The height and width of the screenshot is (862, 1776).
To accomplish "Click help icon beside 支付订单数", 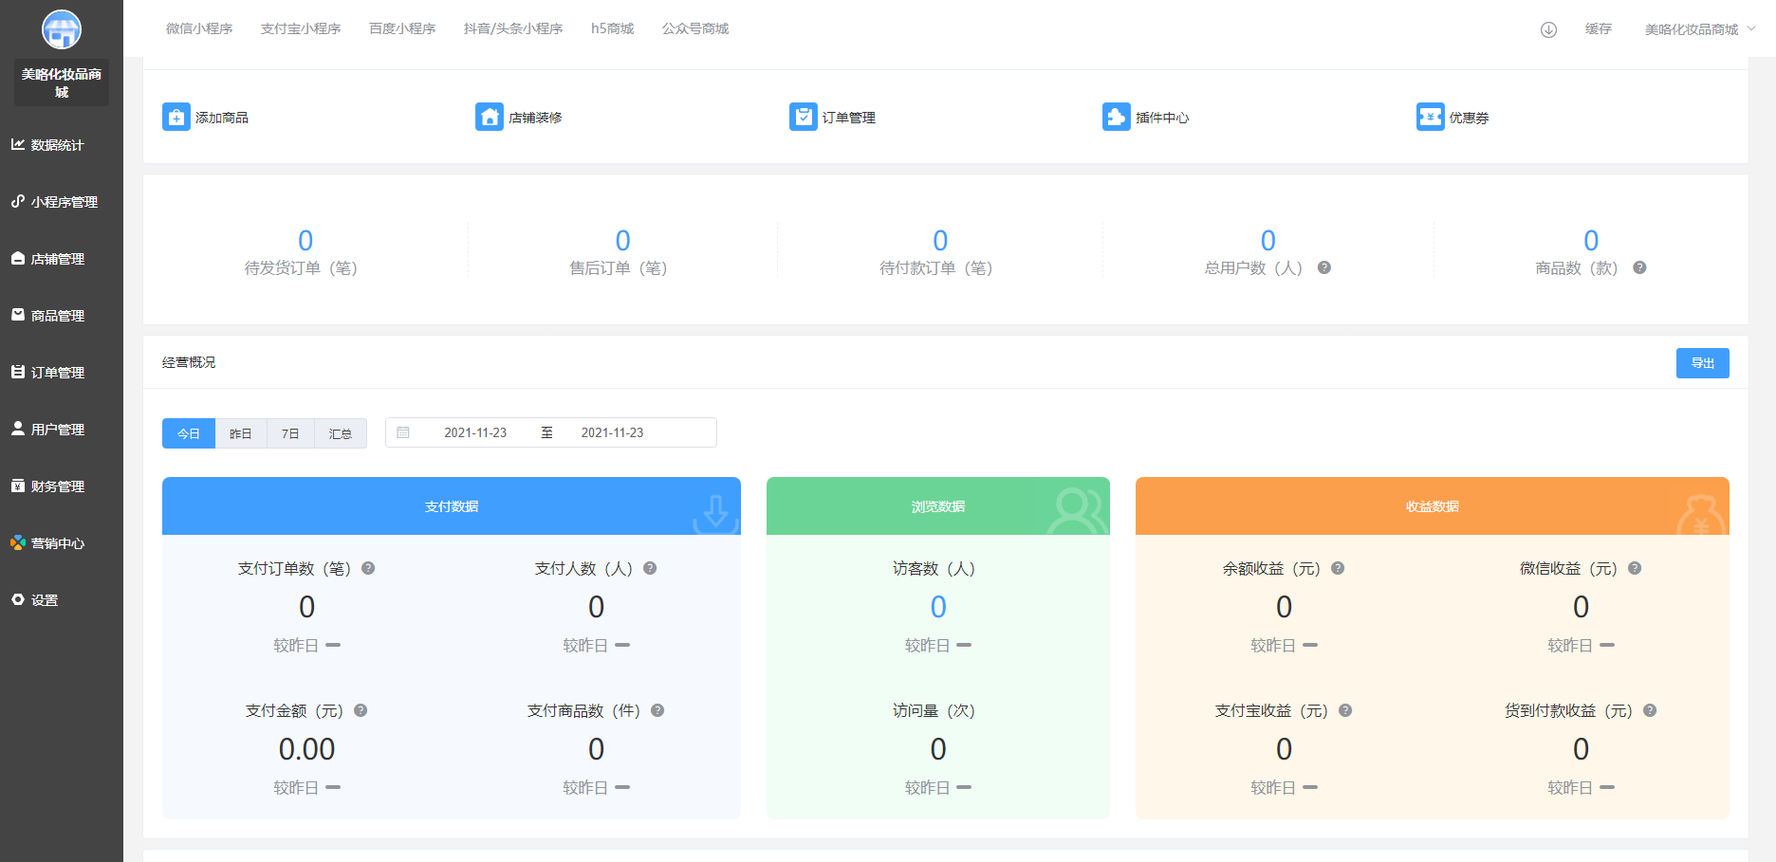I will tap(368, 568).
